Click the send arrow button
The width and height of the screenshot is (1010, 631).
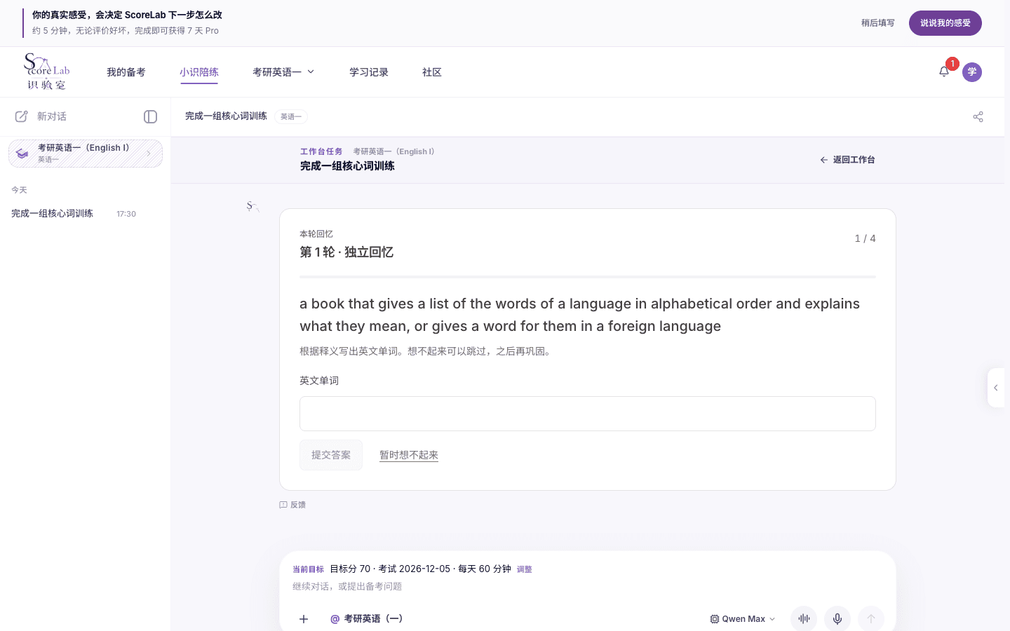click(871, 619)
